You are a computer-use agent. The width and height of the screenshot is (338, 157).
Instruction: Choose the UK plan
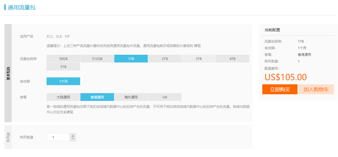[165, 97]
